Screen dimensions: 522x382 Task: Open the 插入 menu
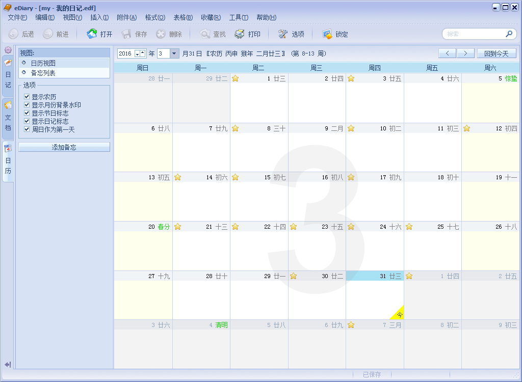point(100,17)
